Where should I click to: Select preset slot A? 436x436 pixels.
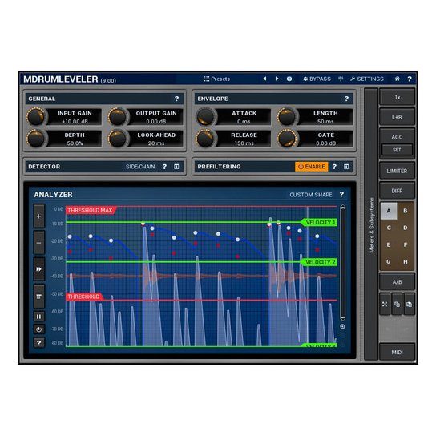tap(389, 211)
